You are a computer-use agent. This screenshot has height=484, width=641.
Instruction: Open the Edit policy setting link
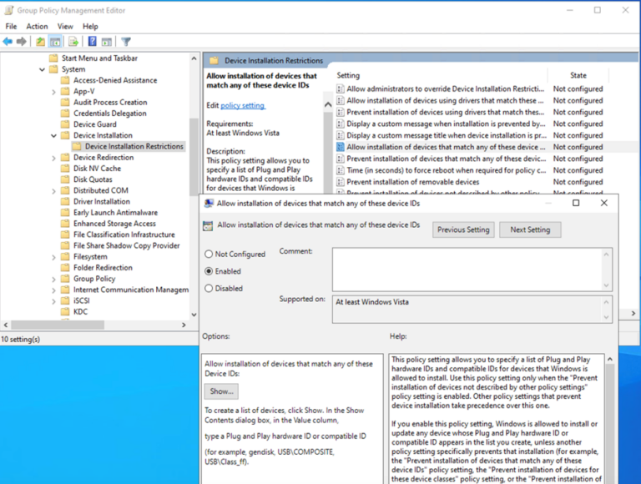[242, 106]
